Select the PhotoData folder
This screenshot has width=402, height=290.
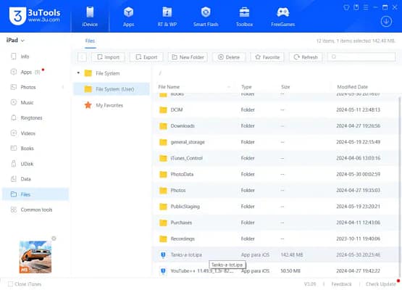276,174
